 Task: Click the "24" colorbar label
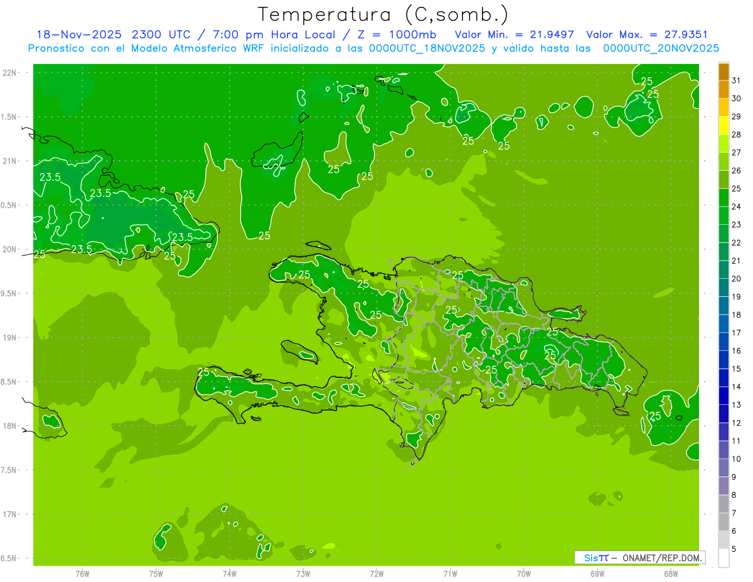(736, 207)
